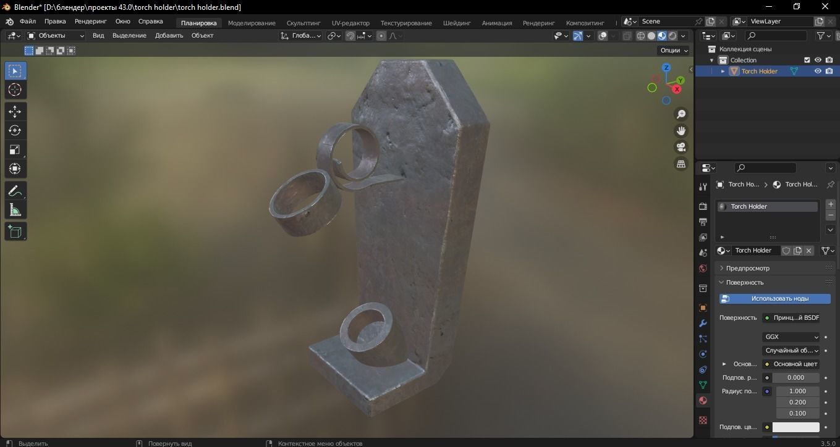Open the View Layer properties tab icon

703,237
